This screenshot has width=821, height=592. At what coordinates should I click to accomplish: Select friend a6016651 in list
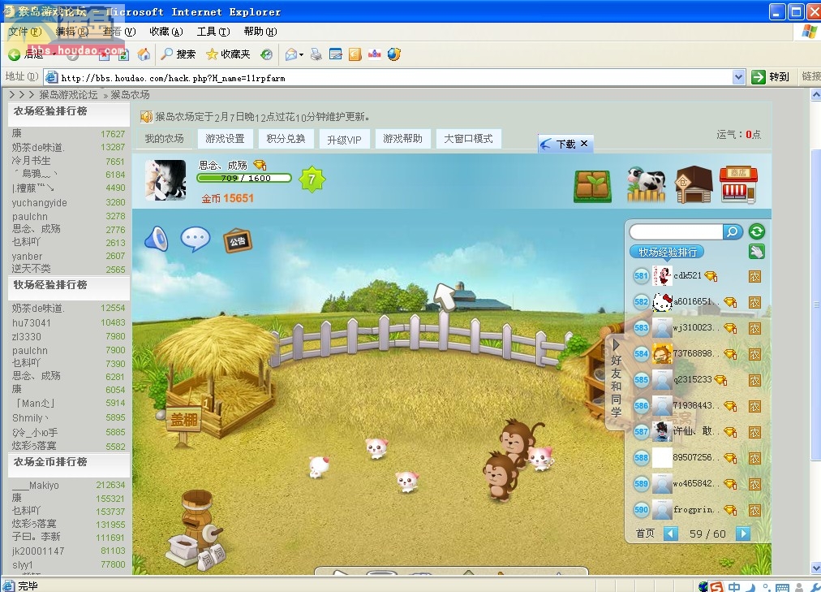(696, 302)
